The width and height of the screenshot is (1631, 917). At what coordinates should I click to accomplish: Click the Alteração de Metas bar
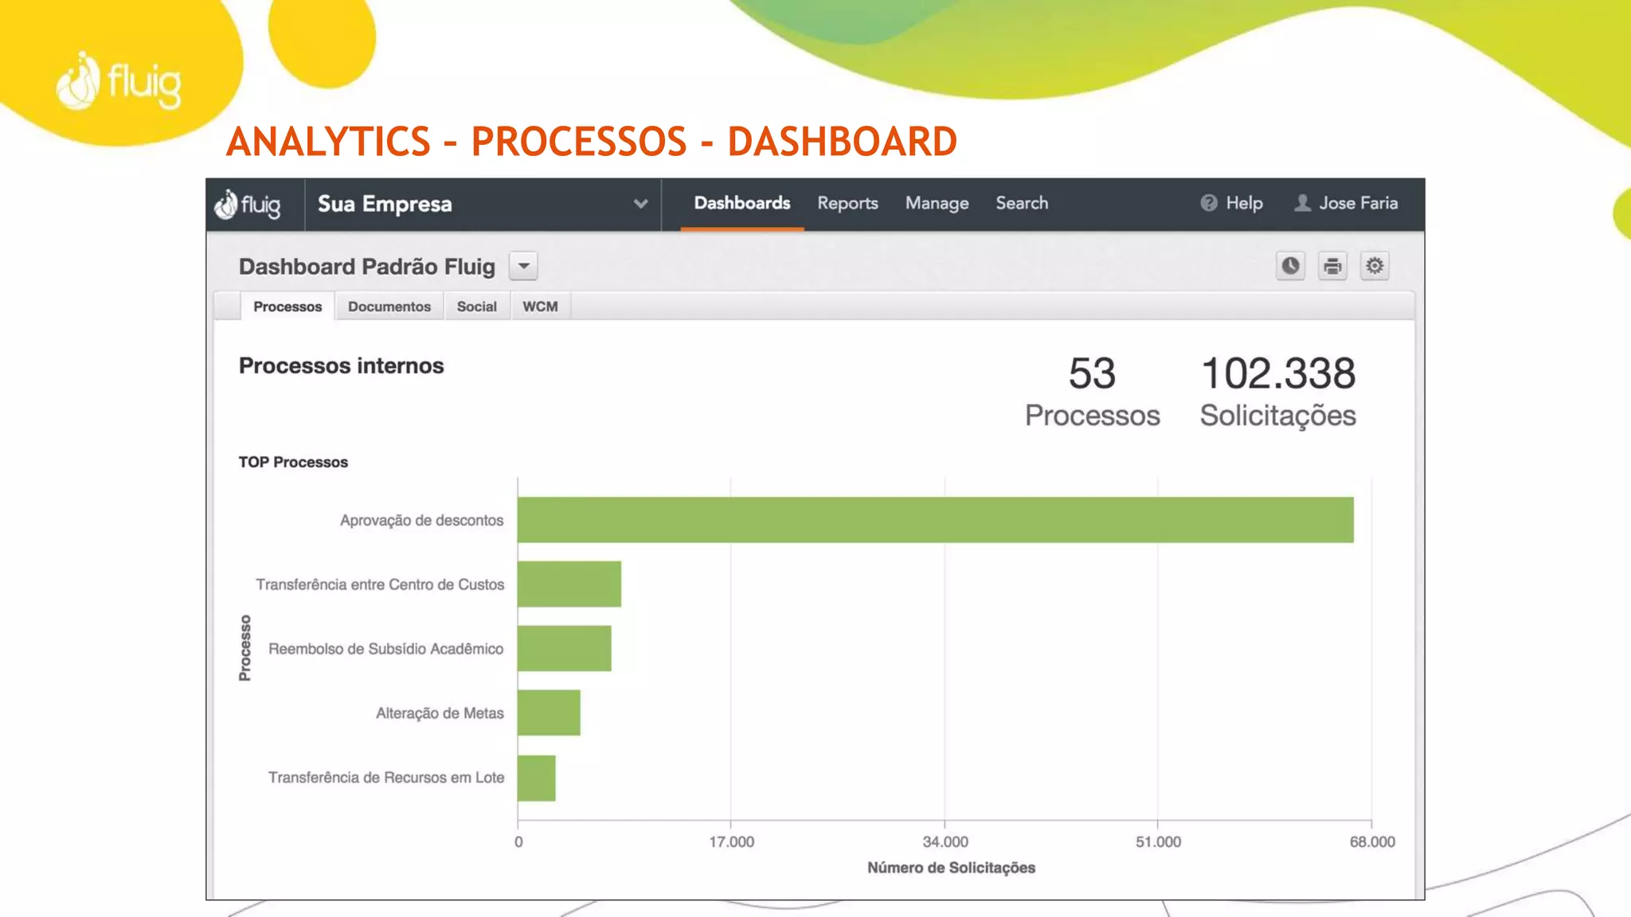tap(549, 713)
